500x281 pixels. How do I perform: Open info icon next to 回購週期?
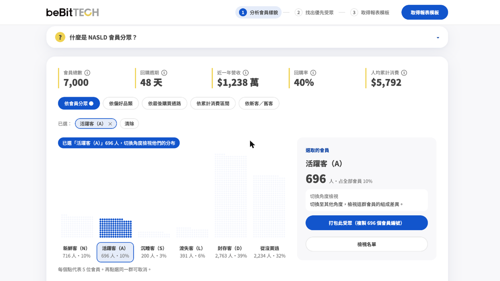(164, 73)
